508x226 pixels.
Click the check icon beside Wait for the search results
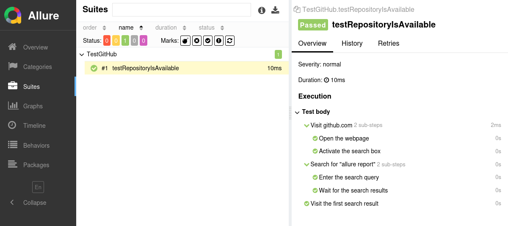point(315,190)
